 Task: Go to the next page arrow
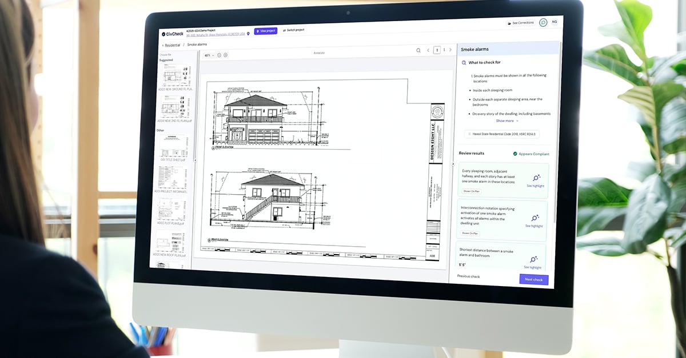[450, 50]
